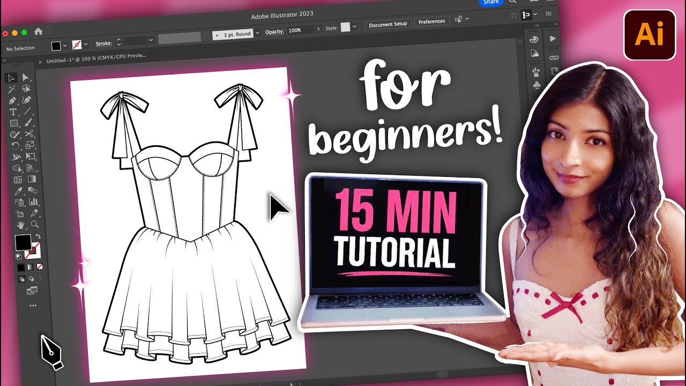Choose the Symbol Sprayer tool
Viewport: 686px width, 386px height.
19,202
